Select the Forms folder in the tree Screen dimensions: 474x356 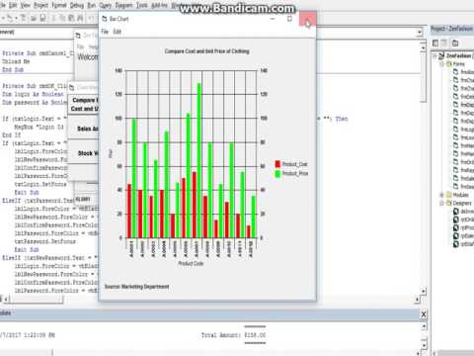coord(458,63)
